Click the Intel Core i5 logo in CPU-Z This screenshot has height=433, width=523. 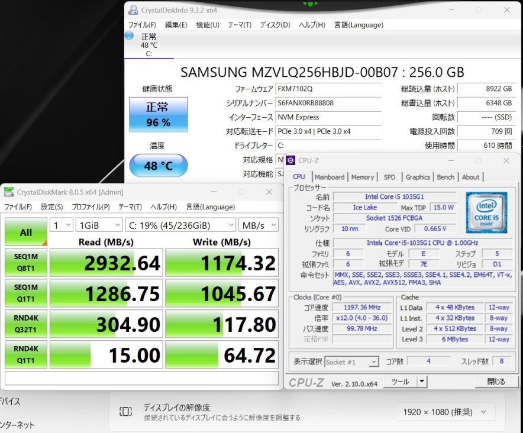486,212
